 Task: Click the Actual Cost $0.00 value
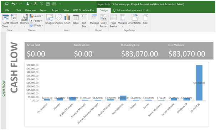pyautogui.click(x=36, y=54)
